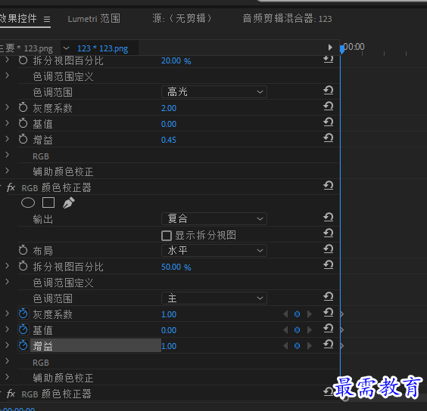Screen dimensions: 427x411
Task: Disable active stopwatch for 灰度系数 1.00
Action: tap(23, 314)
